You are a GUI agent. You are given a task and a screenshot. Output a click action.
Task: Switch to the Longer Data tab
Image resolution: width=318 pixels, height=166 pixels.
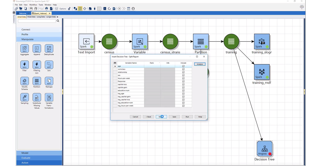pos(51,17)
